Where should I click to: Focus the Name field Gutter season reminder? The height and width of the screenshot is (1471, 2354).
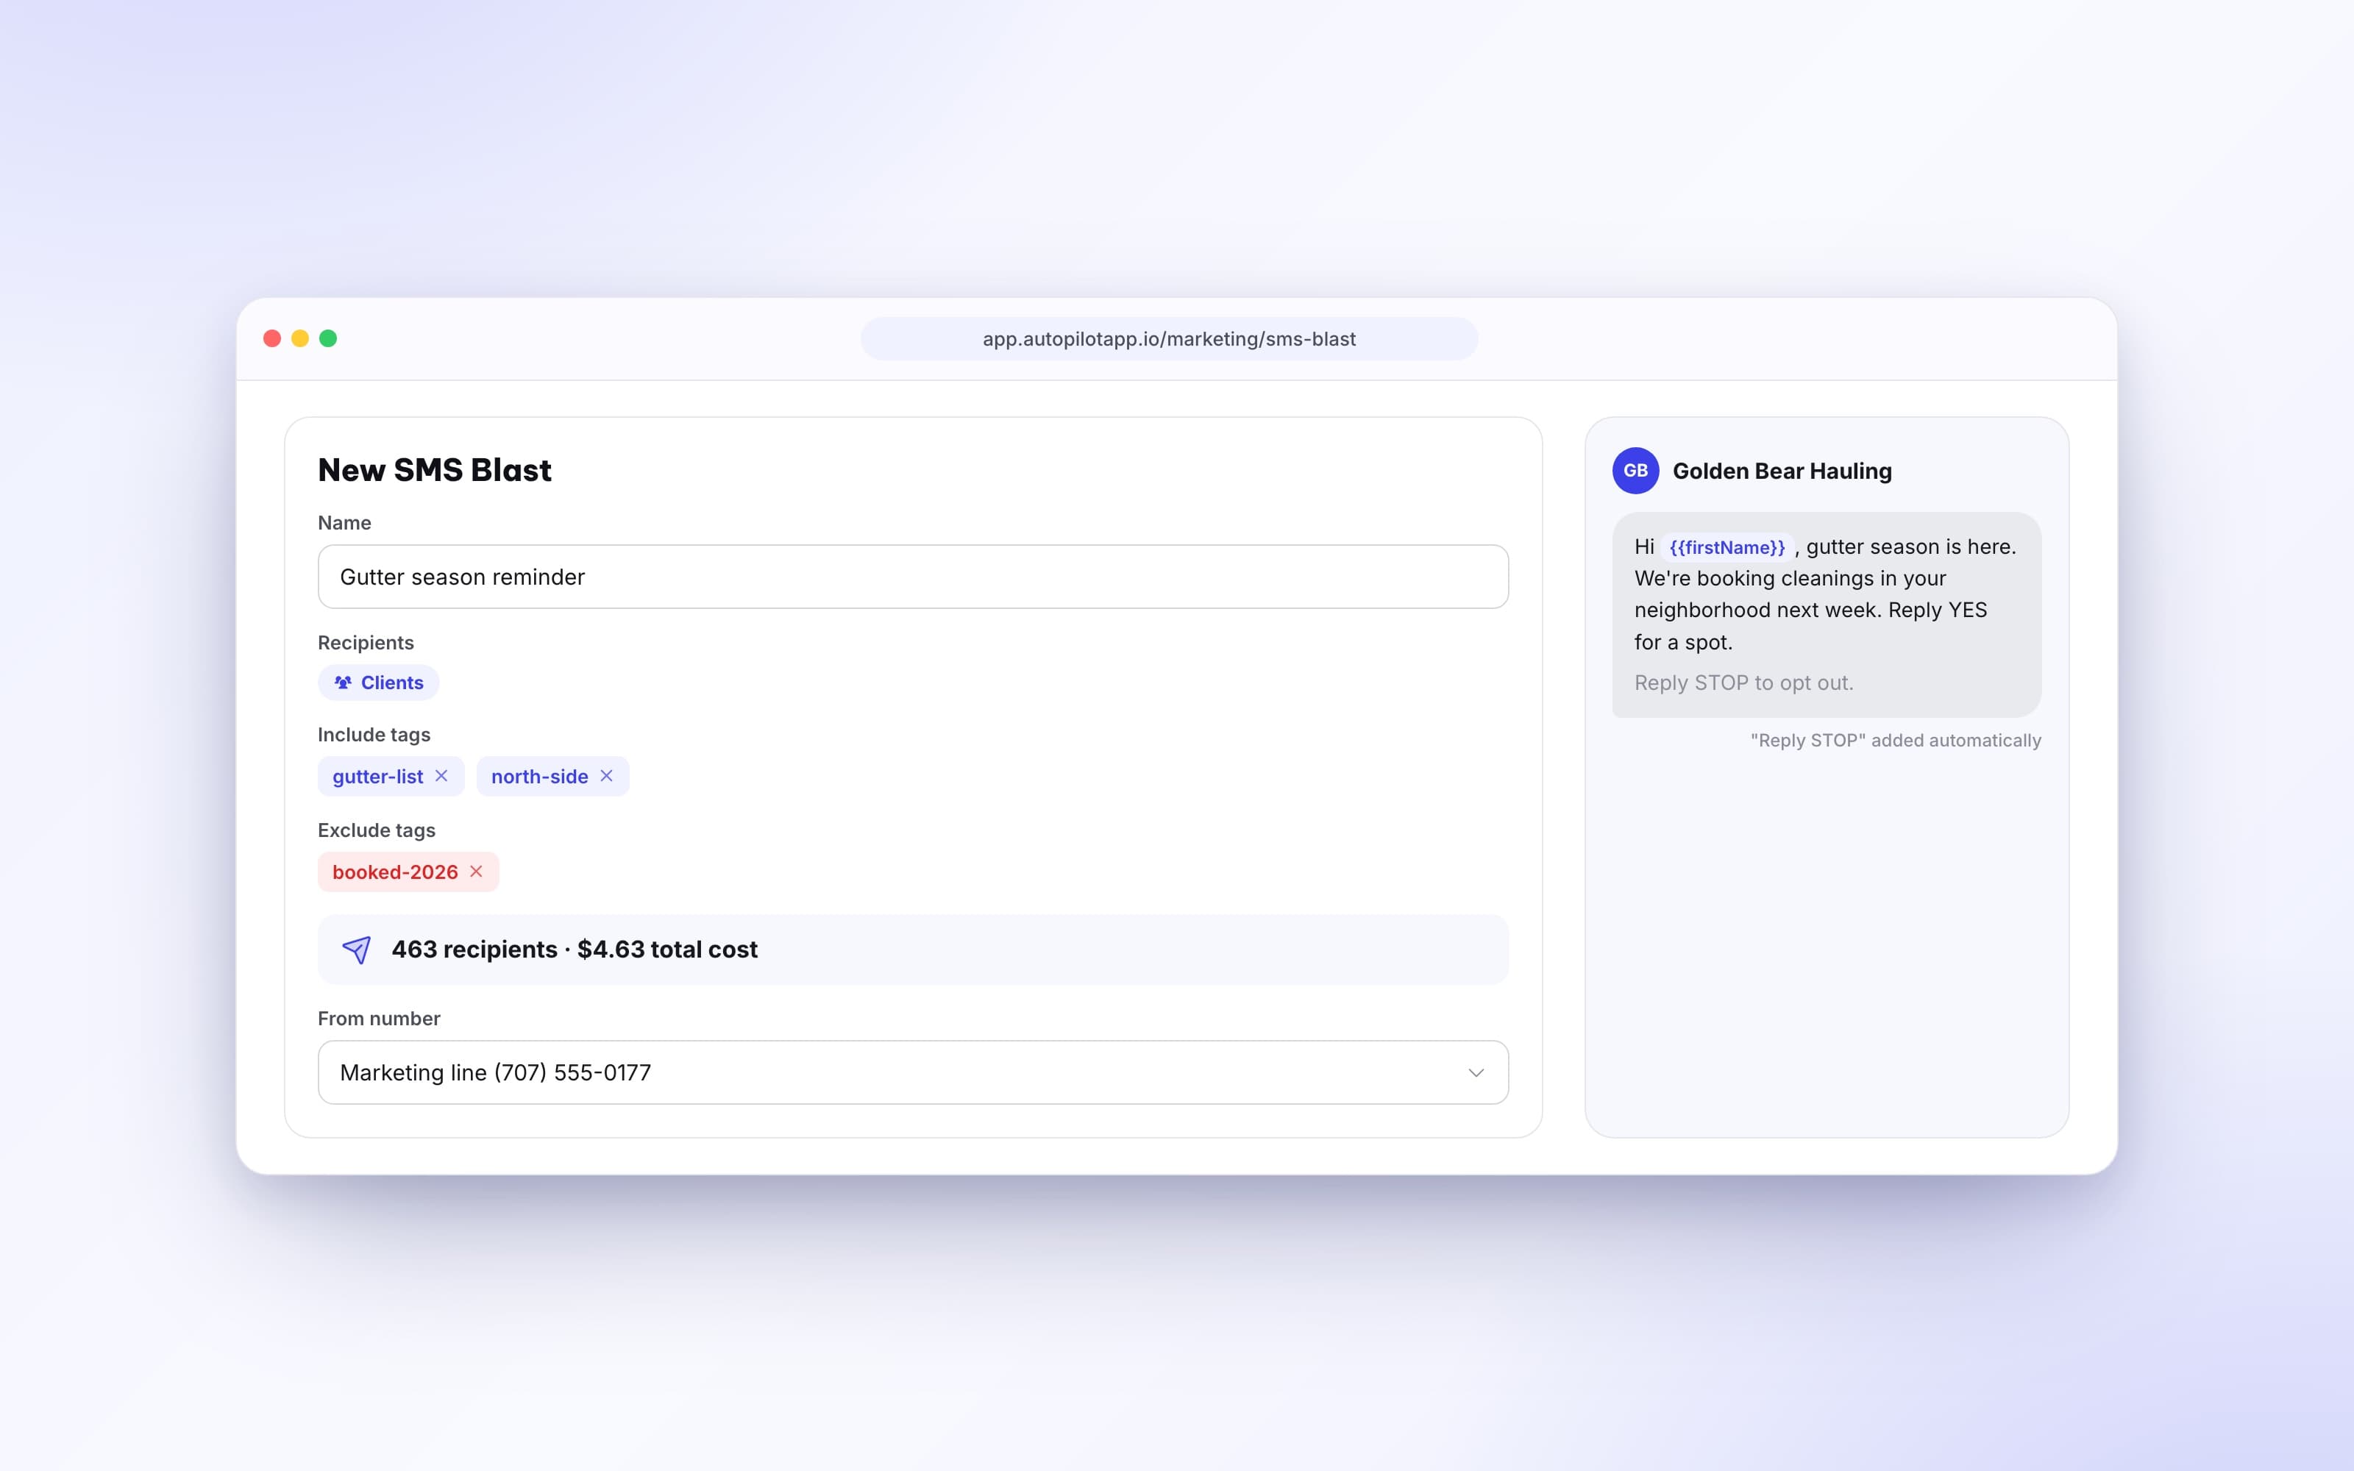912,577
